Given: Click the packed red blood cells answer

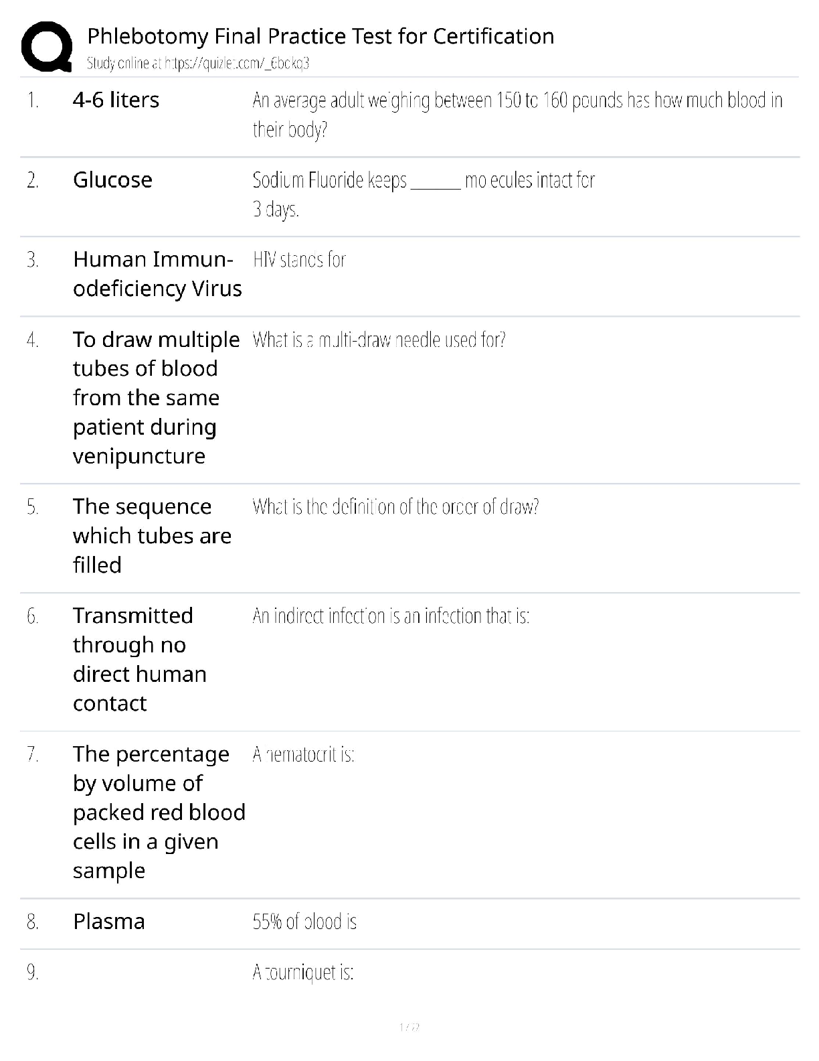Looking at the screenshot, I should pos(159,812).
